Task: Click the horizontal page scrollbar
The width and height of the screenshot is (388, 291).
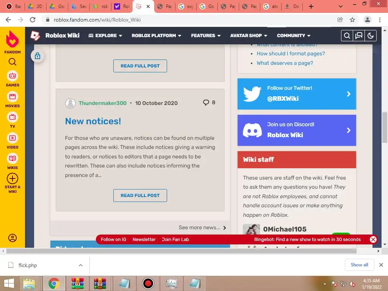Action: click(x=181, y=251)
